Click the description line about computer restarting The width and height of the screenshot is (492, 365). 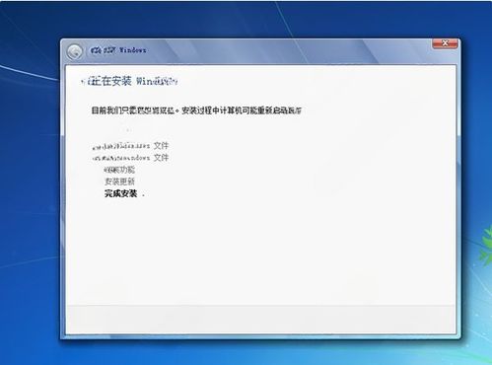tap(196, 110)
